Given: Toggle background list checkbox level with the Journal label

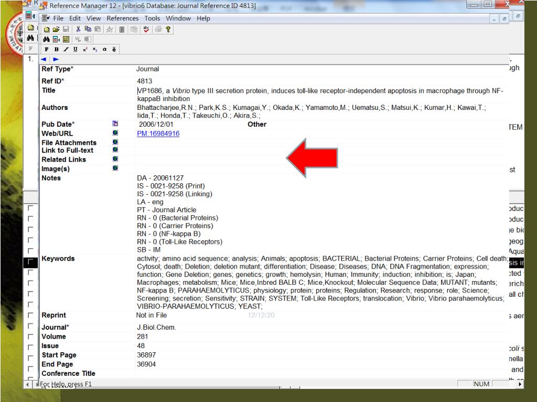Looking at the screenshot, I should click(30, 326).
